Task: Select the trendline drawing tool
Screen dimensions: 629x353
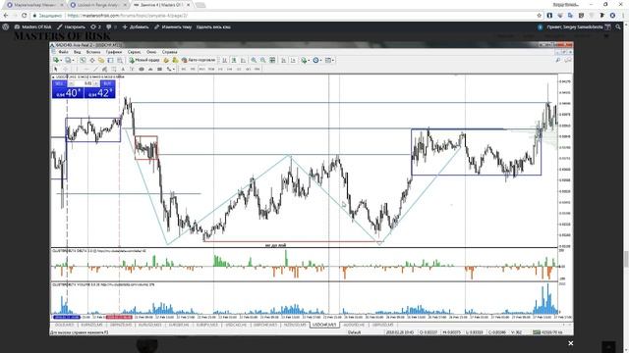Action: [96, 69]
